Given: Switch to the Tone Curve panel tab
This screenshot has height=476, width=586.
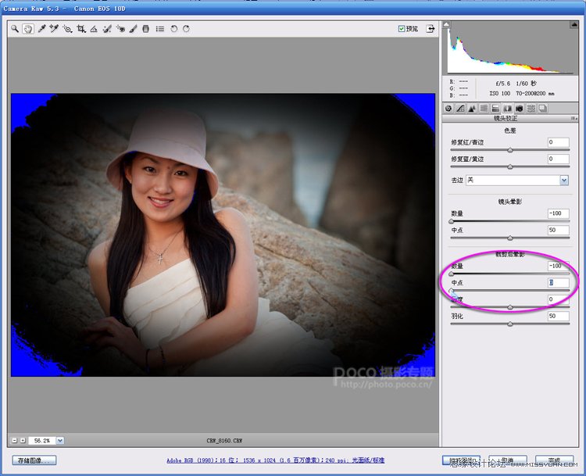Looking at the screenshot, I should [460, 109].
